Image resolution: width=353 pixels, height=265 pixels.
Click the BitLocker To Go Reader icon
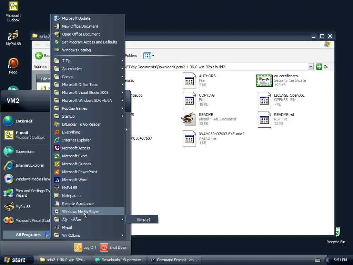(x=57, y=124)
